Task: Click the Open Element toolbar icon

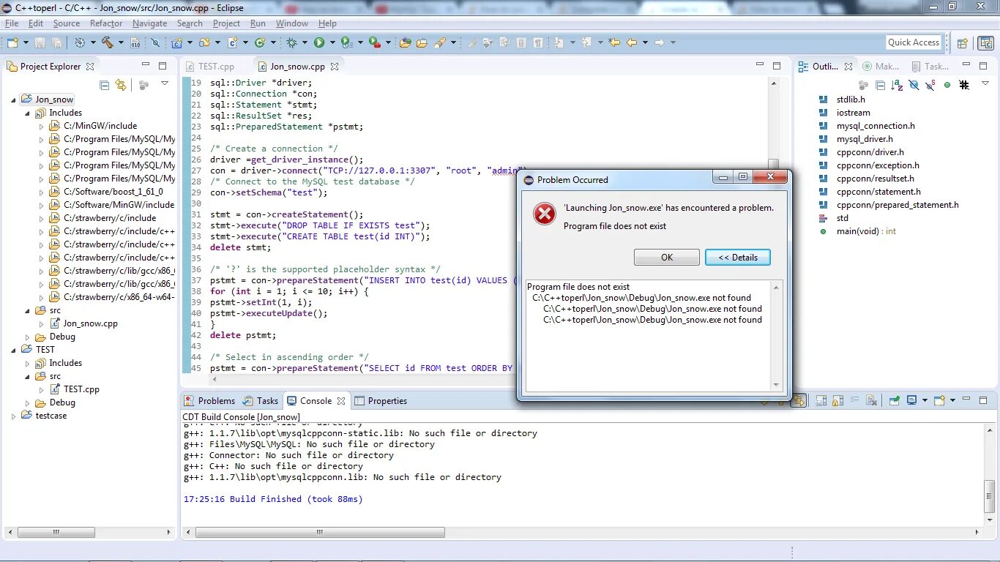Action: pyautogui.click(x=405, y=42)
